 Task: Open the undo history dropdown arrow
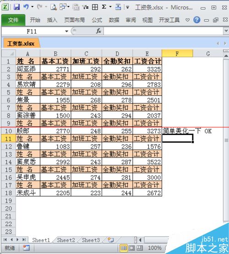click(x=33, y=7)
